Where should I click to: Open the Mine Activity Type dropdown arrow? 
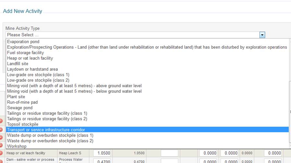point(262,35)
